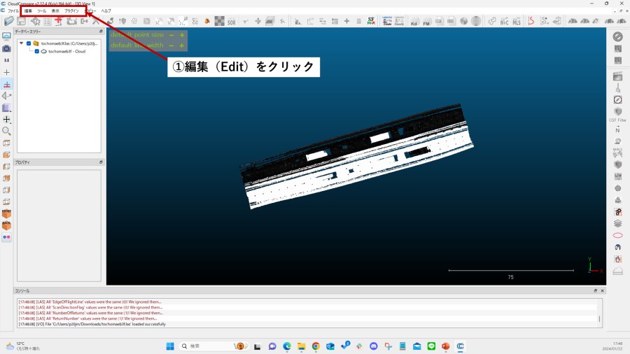630x354 pixels.
Task: Toggle stereo glasses mode icon
Action: (6, 237)
